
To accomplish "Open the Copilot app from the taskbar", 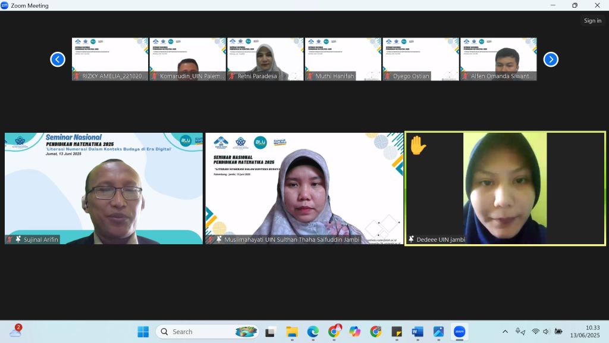I will point(355,332).
